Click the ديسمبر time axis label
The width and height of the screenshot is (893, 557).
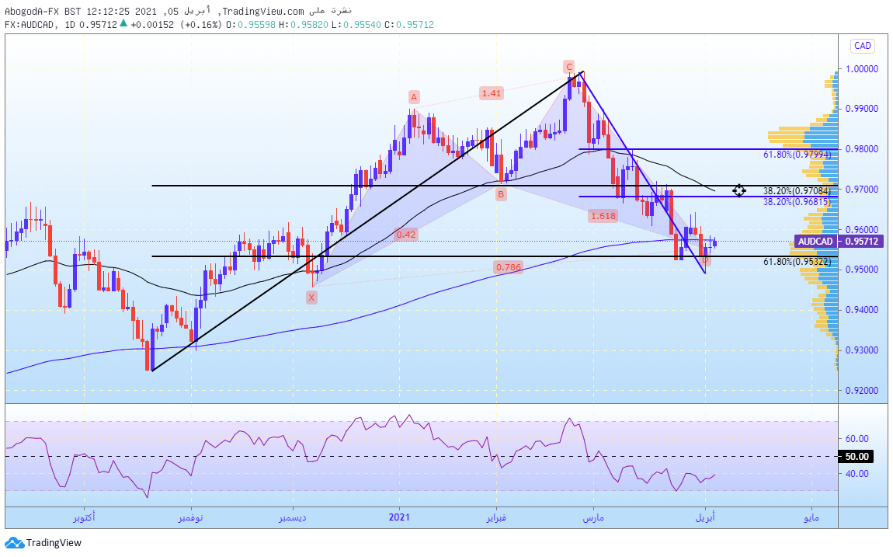click(x=293, y=517)
